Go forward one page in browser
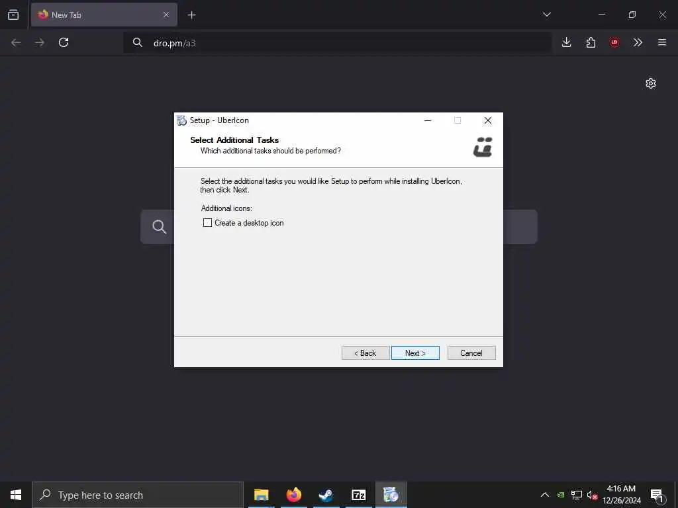The width and height of the screenshot is (678, 508). [39, 42]
